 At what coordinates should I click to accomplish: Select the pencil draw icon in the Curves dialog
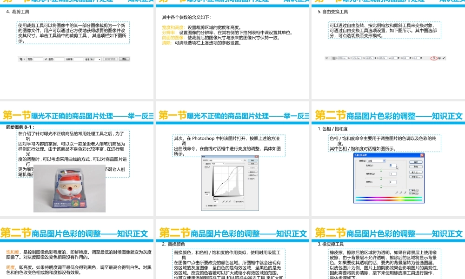(209, 167)
